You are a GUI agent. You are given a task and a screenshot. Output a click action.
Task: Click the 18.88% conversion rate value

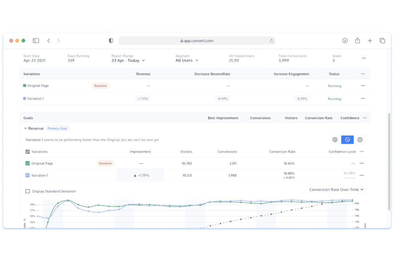[289, 173]
